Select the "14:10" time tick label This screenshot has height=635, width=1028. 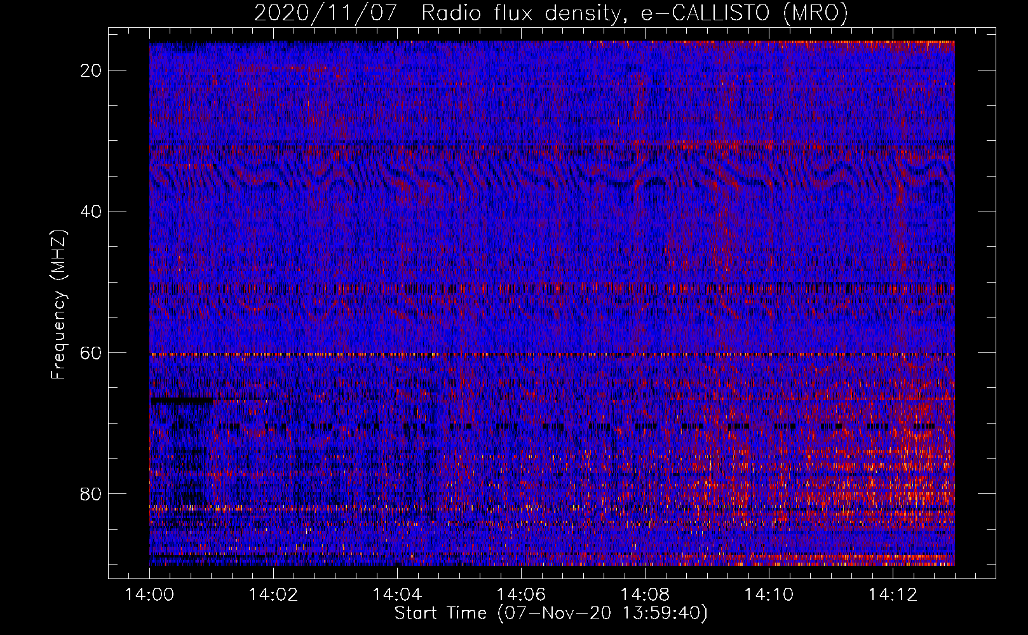coord(769,595)
